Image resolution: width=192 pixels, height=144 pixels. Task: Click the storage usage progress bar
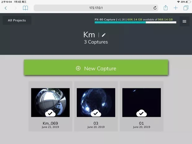click(x=135, y=23)
